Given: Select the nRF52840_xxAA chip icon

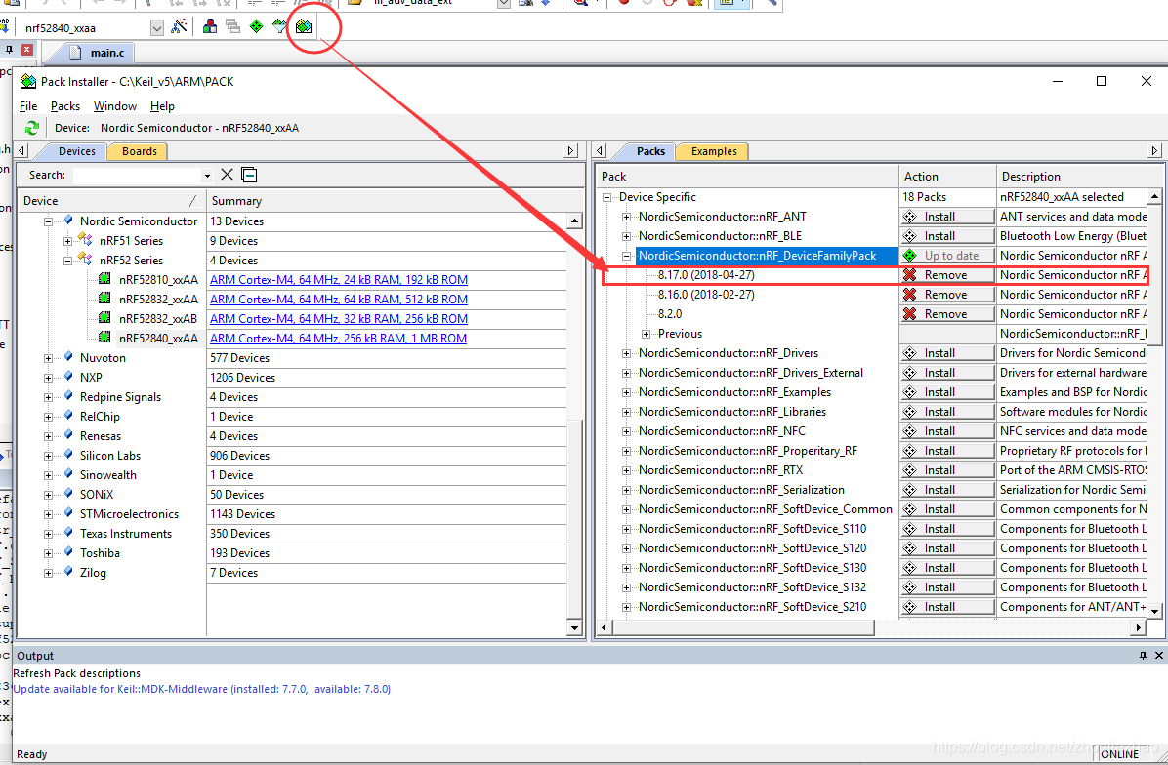Looking at the screenshot, I should 105,337.
